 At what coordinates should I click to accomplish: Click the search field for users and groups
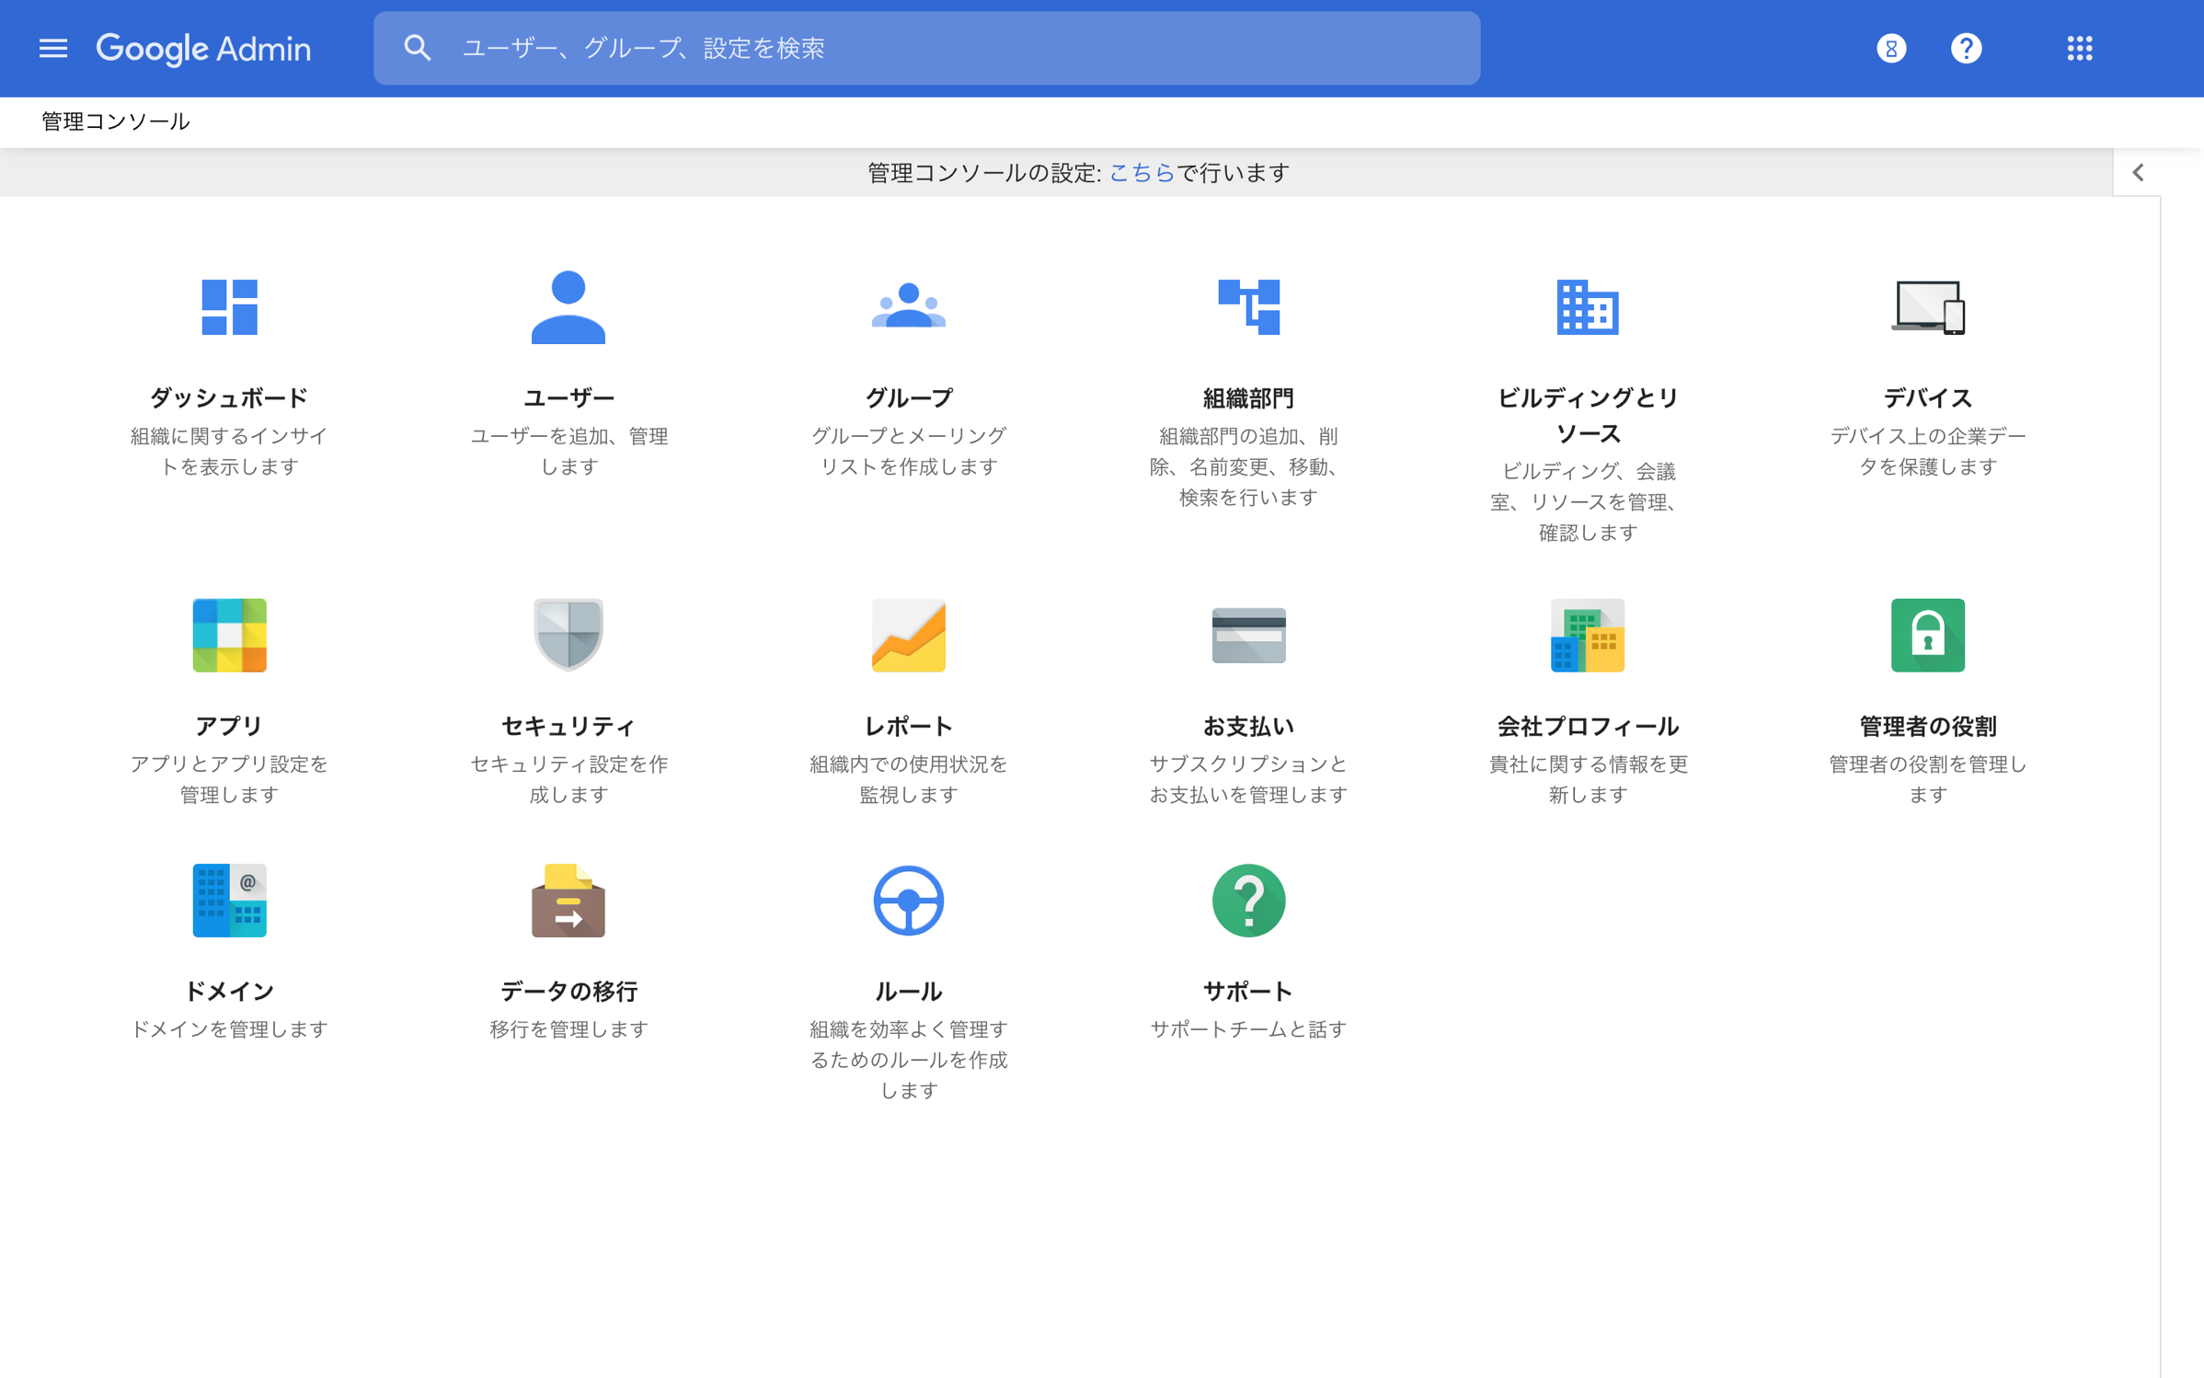pyautogui.click(x=925, y=48)
